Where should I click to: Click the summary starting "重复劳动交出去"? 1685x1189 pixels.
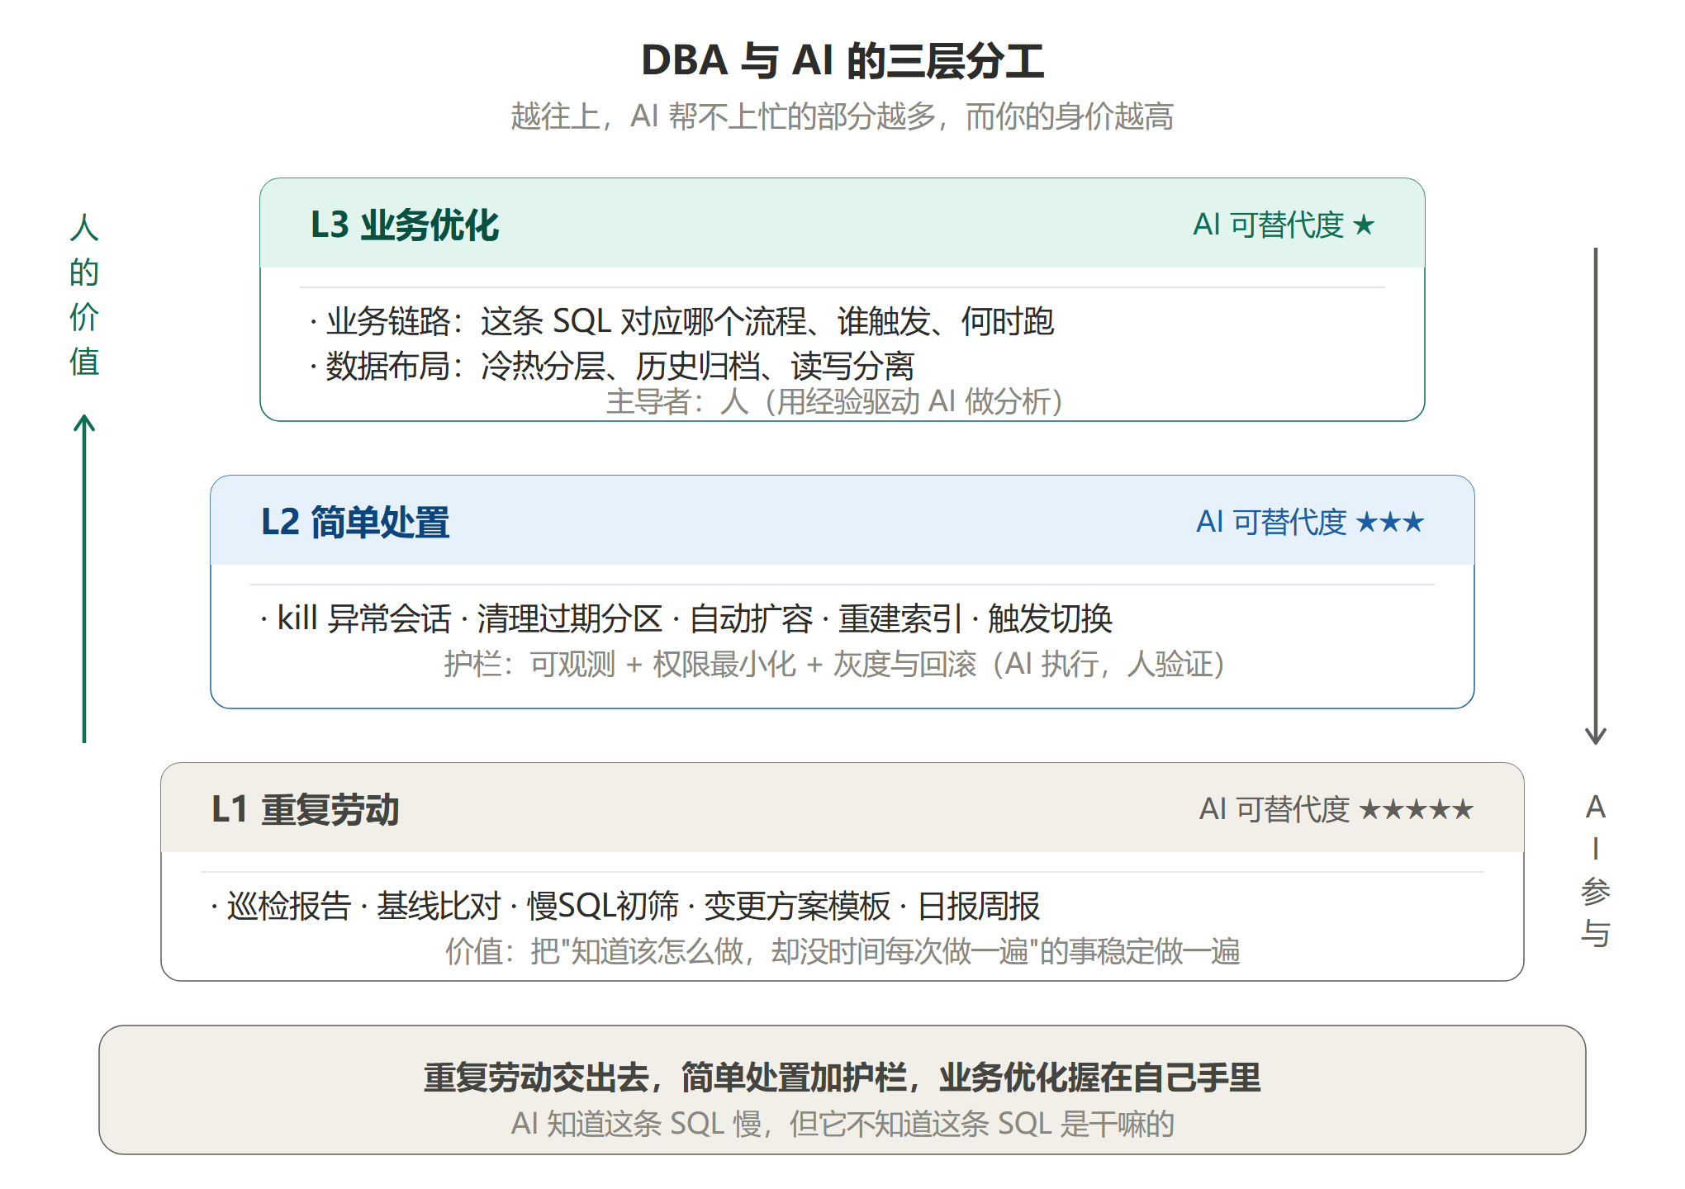(x=842, y=1078)
